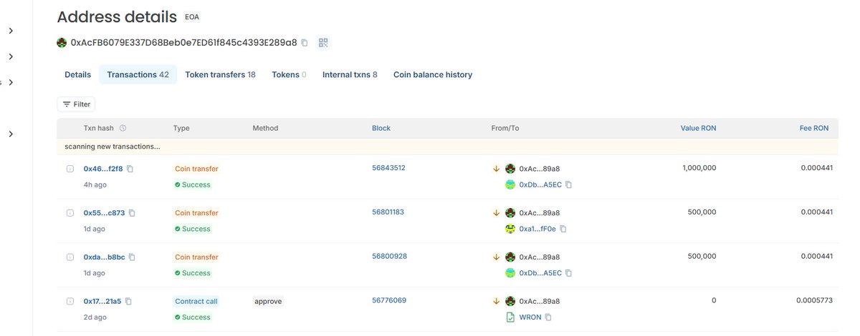This screenshot has width=860, height=336.
Task: Copy the 0xa1...fF0e recipient address
Action: point(563,229)
